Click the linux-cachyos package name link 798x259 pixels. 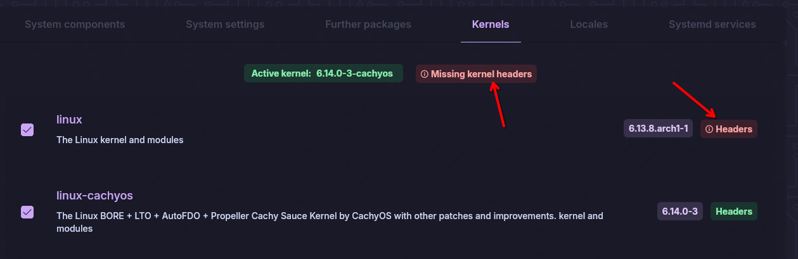tap(94, 195)
